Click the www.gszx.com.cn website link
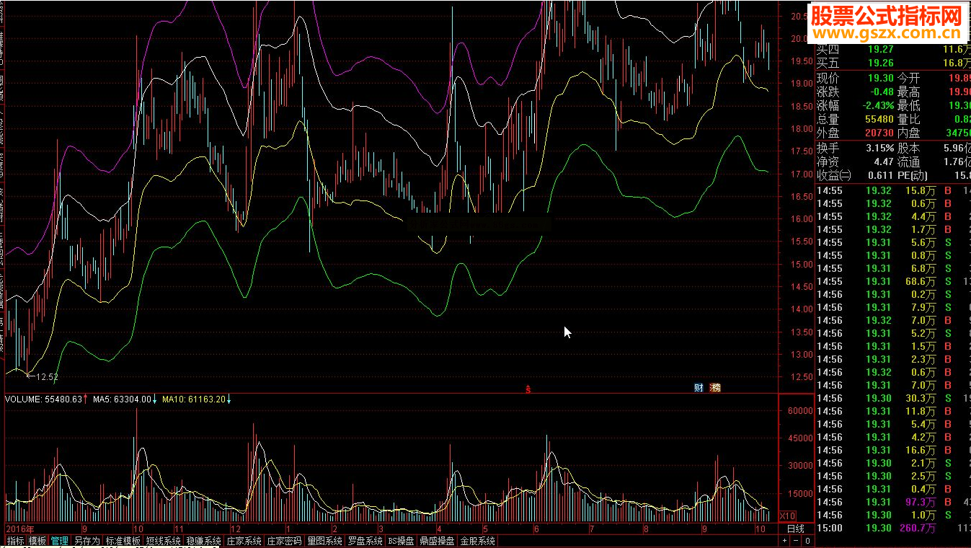Screen dimensions: 971x548 click(x=887, y=33)
